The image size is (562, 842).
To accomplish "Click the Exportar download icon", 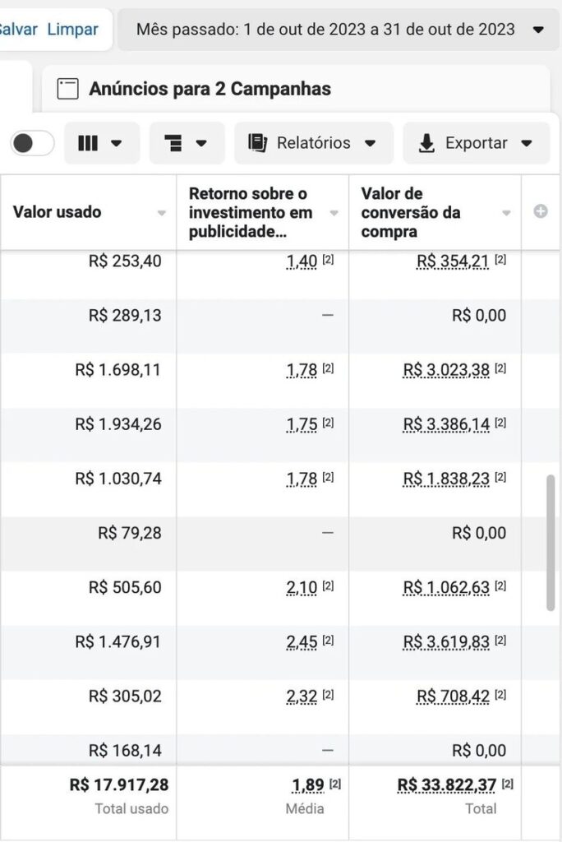I will pyautogui.click(x=426, y=143).
